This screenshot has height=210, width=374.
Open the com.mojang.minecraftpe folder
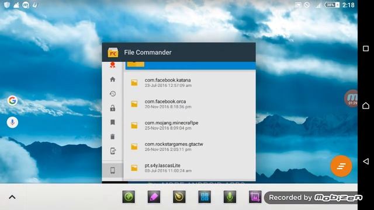pyautogui.click(x=189, y=125)
